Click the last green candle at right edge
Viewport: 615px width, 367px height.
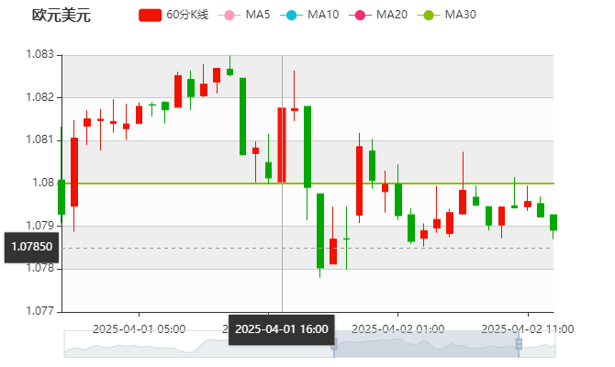553,222
